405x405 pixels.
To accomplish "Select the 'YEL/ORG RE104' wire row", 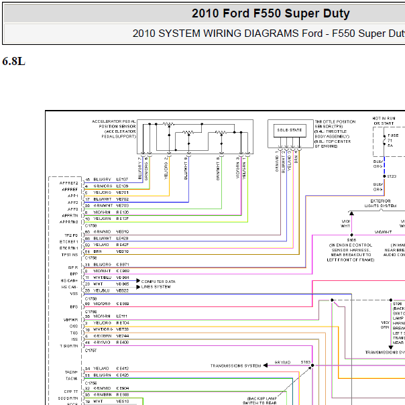I will (107, 323).
